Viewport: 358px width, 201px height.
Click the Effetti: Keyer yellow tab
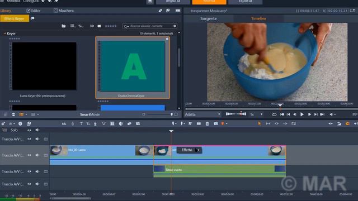(15, 18)
